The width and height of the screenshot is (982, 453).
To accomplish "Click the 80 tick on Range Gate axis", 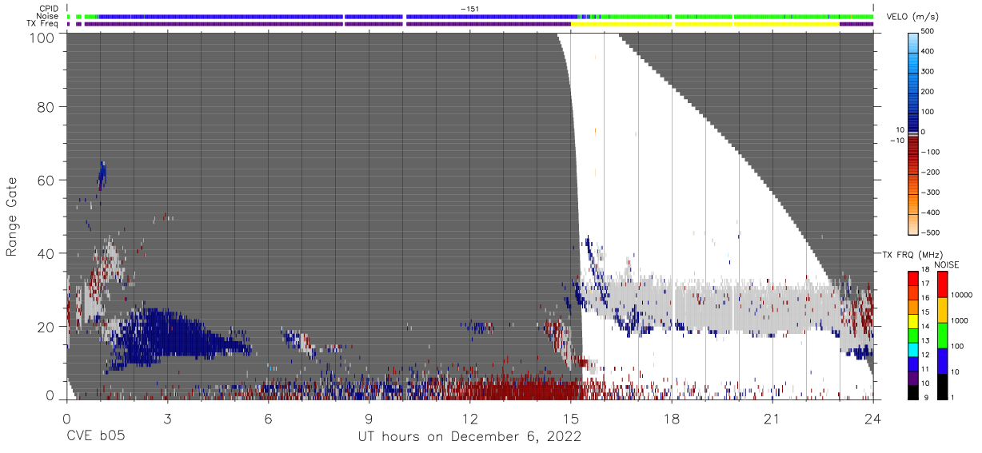I will [x=46, y=107].
